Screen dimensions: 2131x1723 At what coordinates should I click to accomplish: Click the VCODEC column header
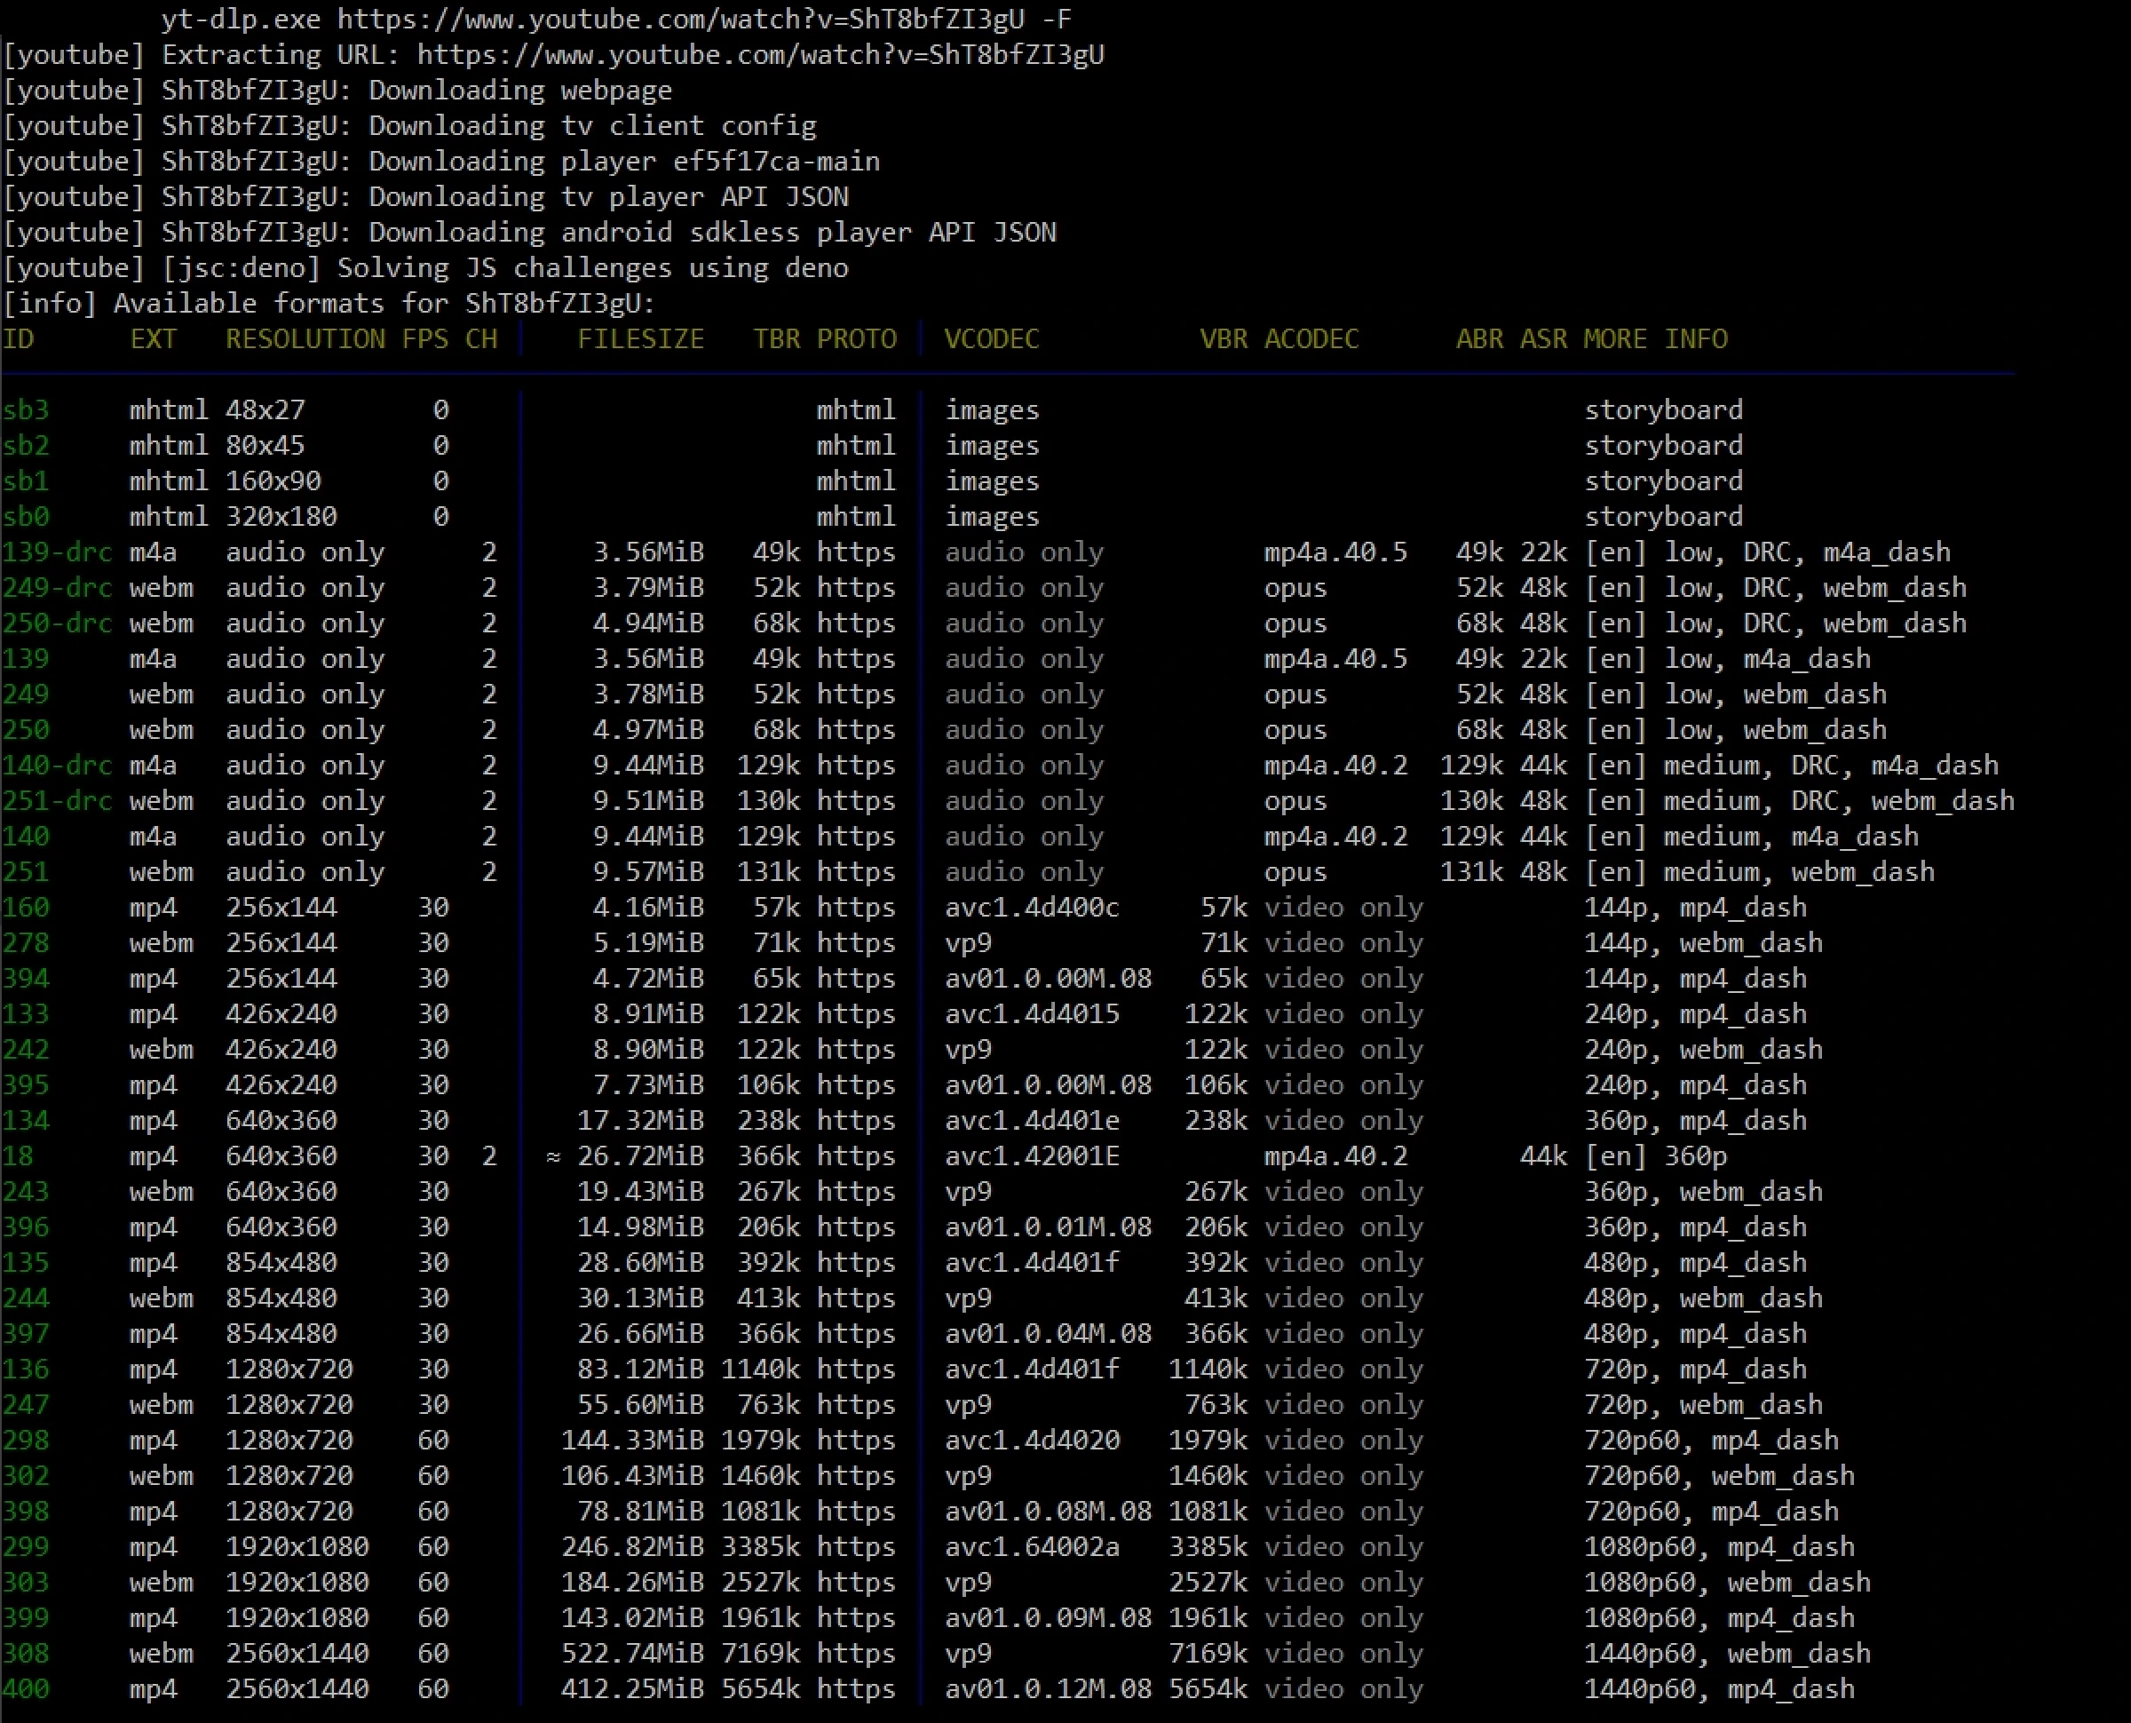pyautogui.click(x=991, y=339)
